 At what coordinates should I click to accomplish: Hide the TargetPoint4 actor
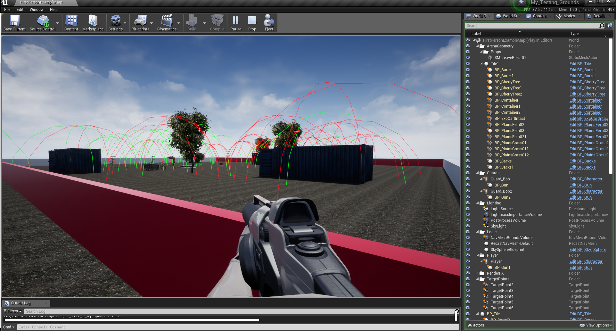[x=468, y=296]
